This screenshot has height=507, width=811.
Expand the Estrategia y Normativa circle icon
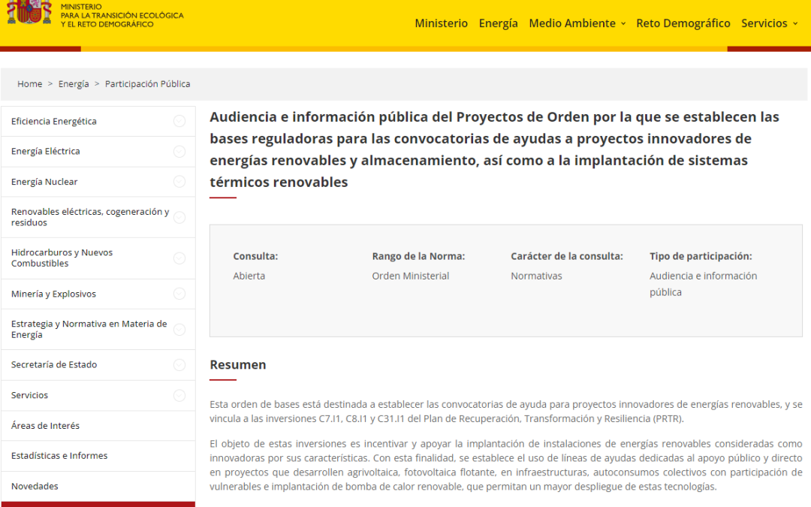click(179, 330)
